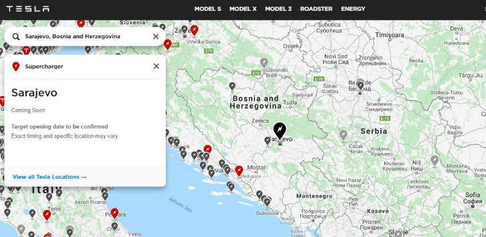Click the Sofia city label

473,198
